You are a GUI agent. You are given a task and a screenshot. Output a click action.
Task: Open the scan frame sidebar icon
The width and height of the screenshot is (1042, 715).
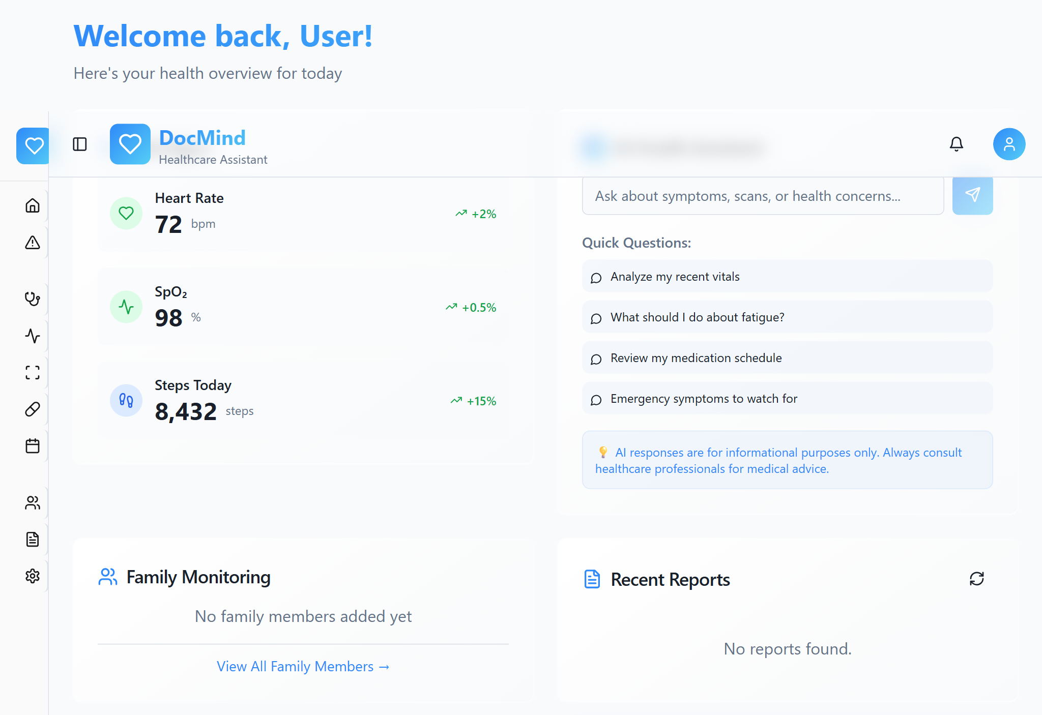click(x=33, y=373)
